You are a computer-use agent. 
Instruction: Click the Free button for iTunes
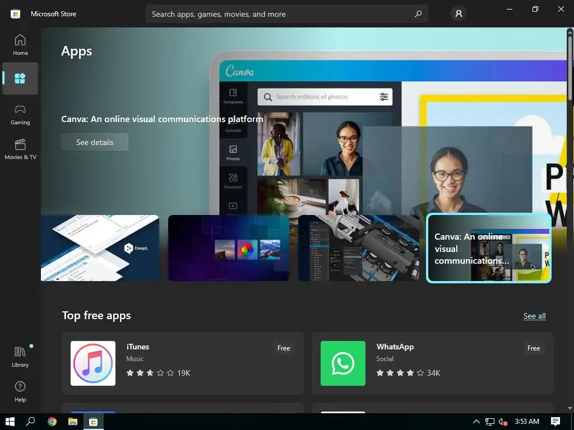point(284,348)
